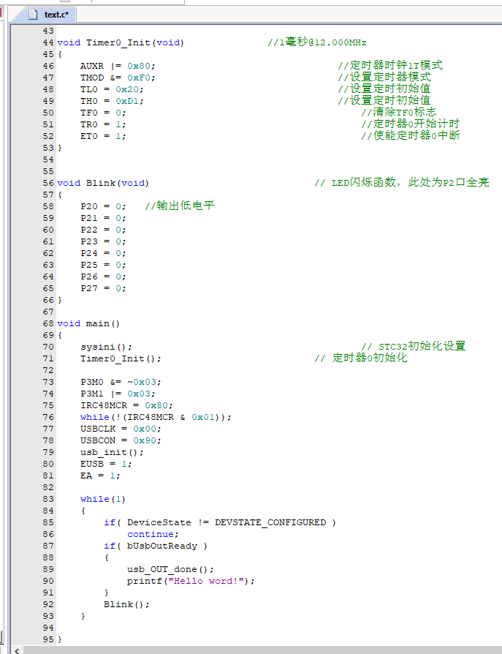502x654 pixels.
Task: Click the line 'TMOD &= 0xF0;'
Action: pyautogui.click(x=118, y=78)
